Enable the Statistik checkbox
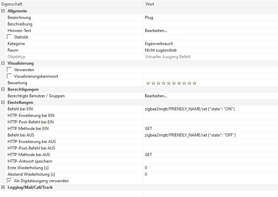Image resolution: width=278 pixels, height=197 pixels. coord(10,37)
